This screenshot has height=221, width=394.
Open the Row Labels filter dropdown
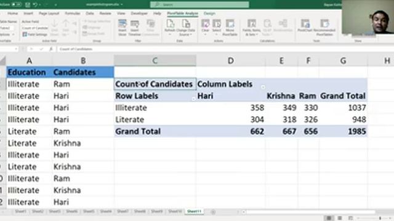click(x=193, y=99)
